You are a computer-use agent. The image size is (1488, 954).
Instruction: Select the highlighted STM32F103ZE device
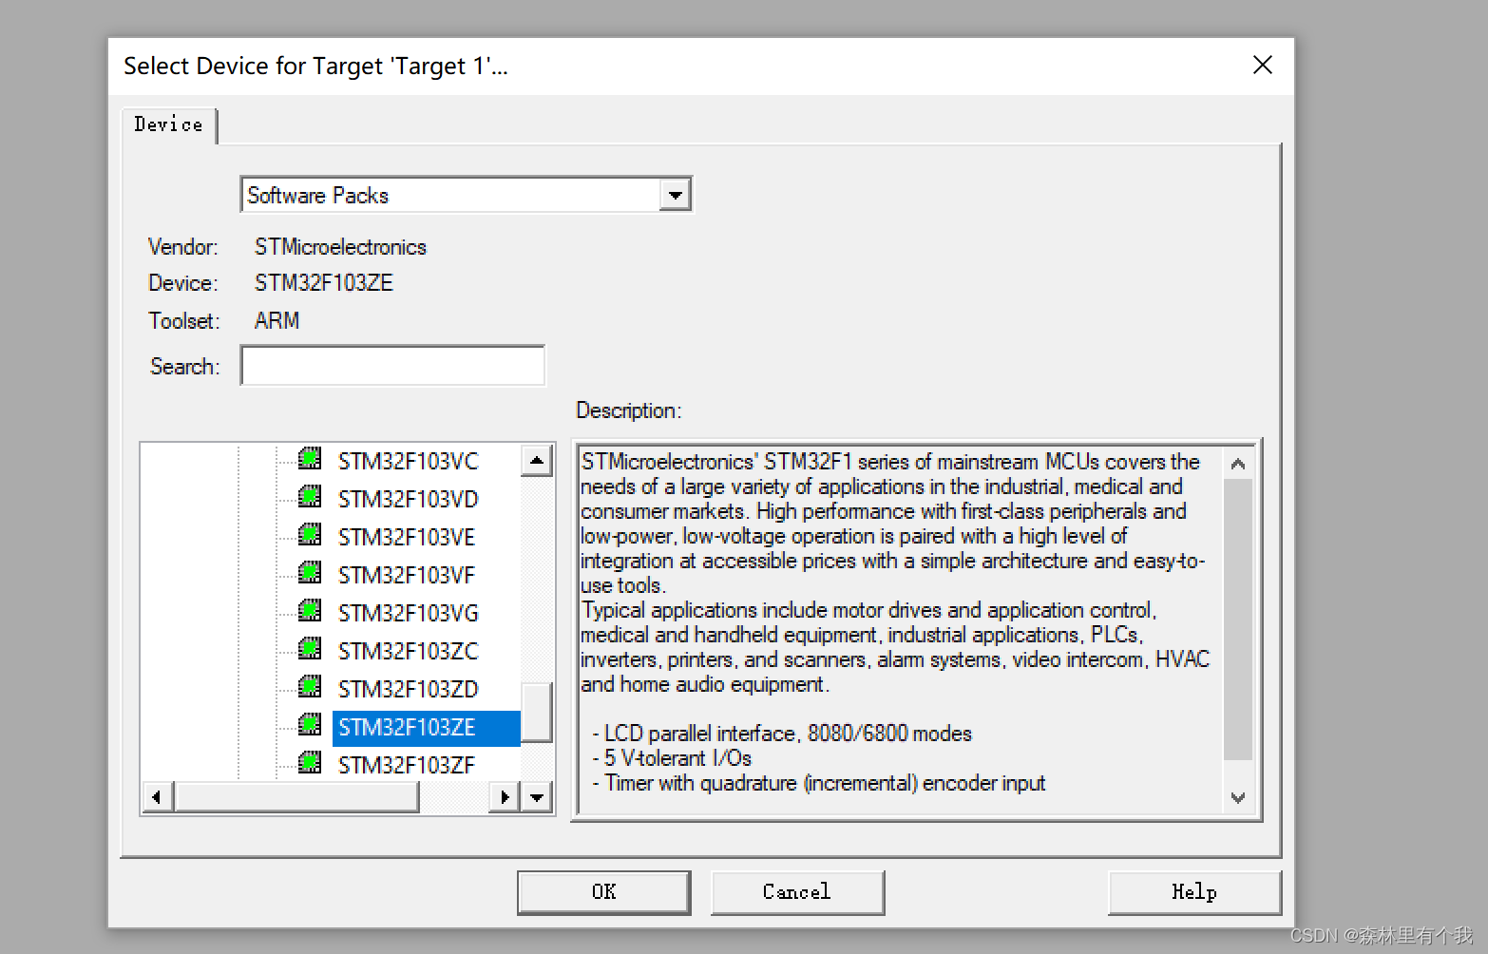[x=426, y=728]
